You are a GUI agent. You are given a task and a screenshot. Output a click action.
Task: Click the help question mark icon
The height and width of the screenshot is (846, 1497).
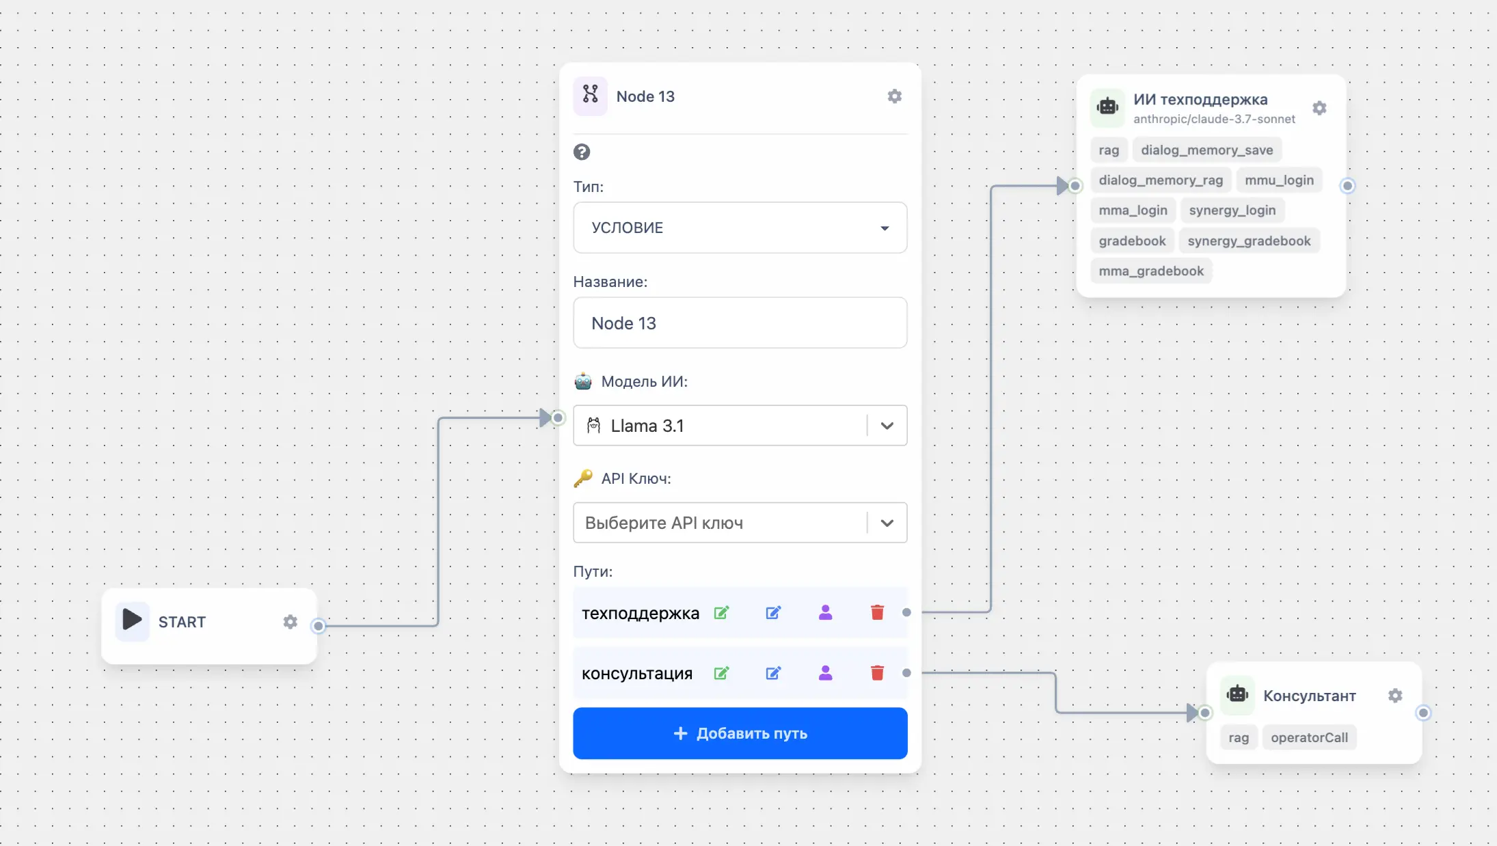click(x=582, y=152)
